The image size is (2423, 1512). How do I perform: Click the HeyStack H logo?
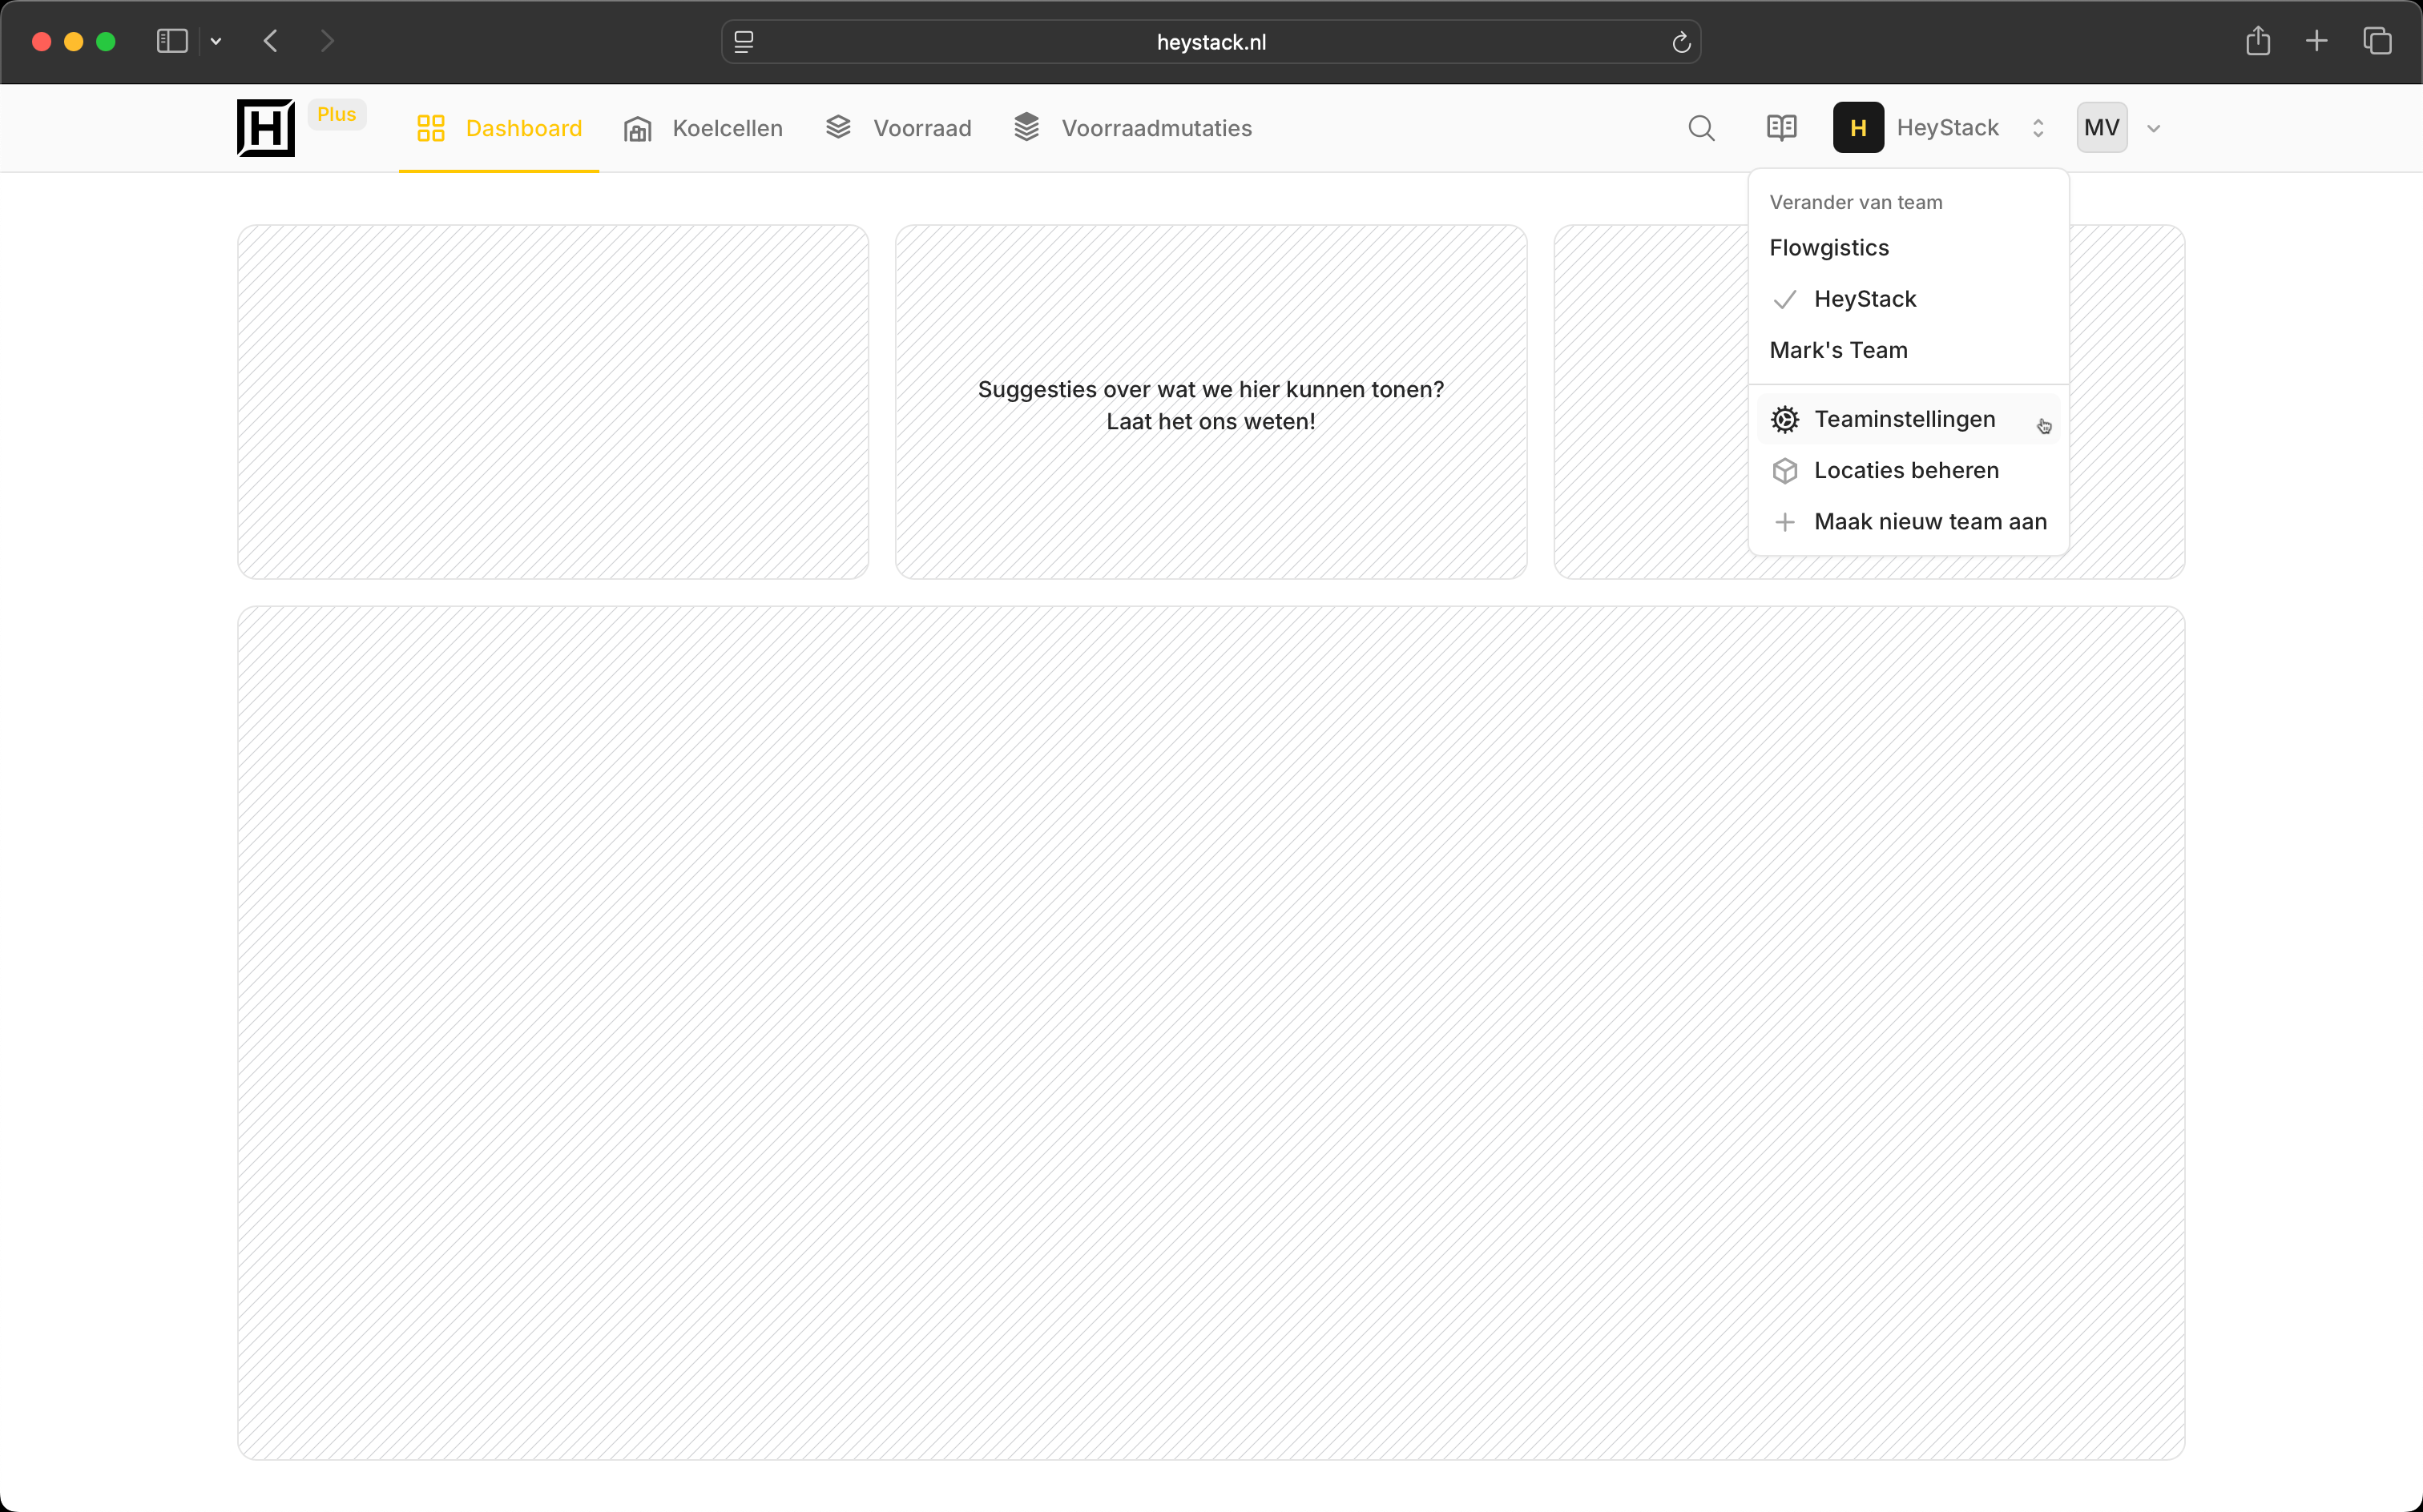(266, 128)
